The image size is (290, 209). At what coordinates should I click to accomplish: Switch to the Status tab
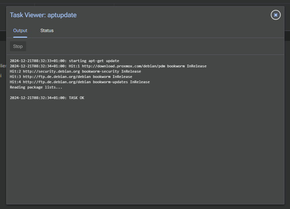pos(47,31)
